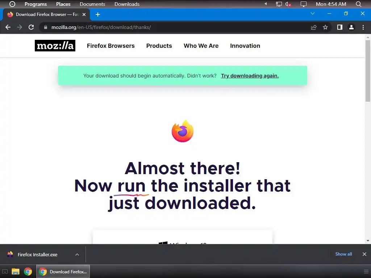Show all downloads
Image resolution: width=371 pixels, height=278 pixels.
(x=343, y=254)
